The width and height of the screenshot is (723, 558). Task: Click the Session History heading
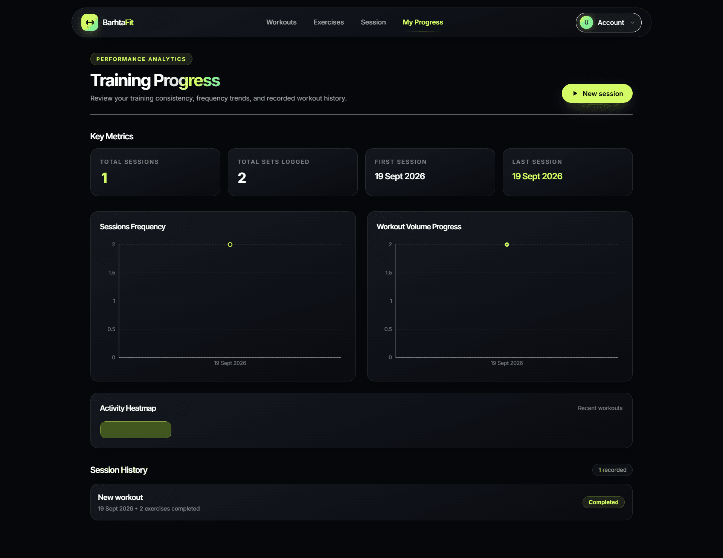click(119, 470)
